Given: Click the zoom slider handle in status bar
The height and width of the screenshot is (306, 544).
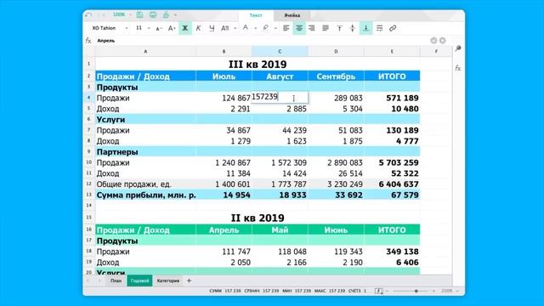Looking at the screenshot, I should coord(416,291).
